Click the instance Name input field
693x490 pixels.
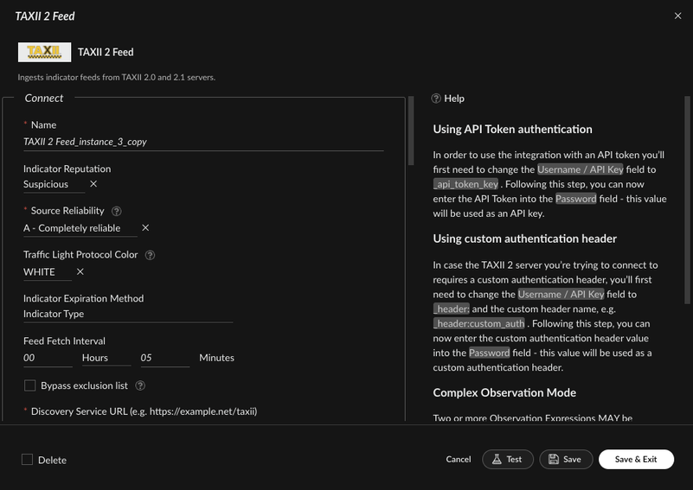click(x=202, y=142)
